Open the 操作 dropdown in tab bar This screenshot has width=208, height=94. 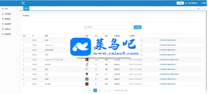point(199,9)
